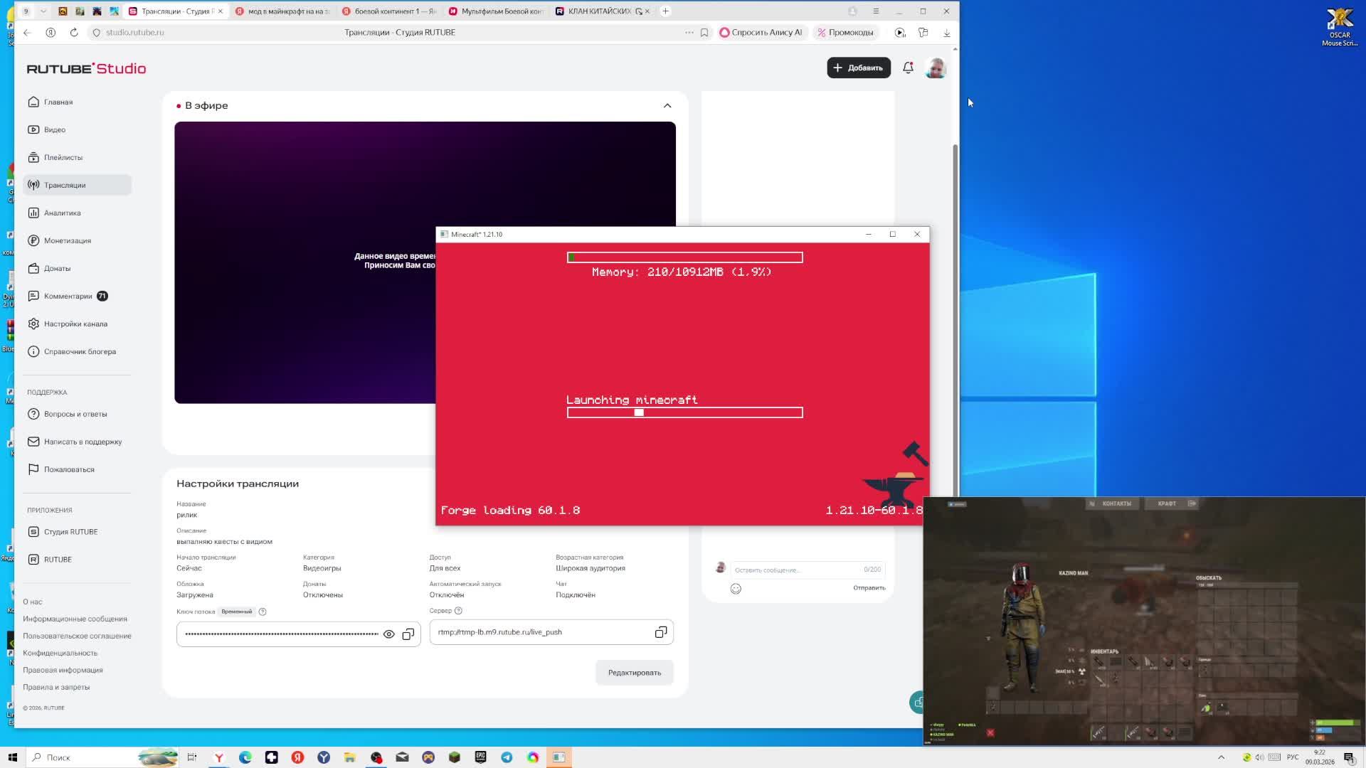Send the chat message with Отправить
Viewport: 1366px width, 768px height.
point(869,588)
